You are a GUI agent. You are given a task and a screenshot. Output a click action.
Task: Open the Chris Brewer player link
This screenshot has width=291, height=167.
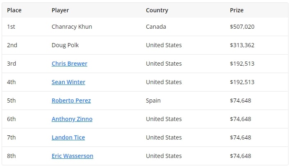(x=69, y=64)
